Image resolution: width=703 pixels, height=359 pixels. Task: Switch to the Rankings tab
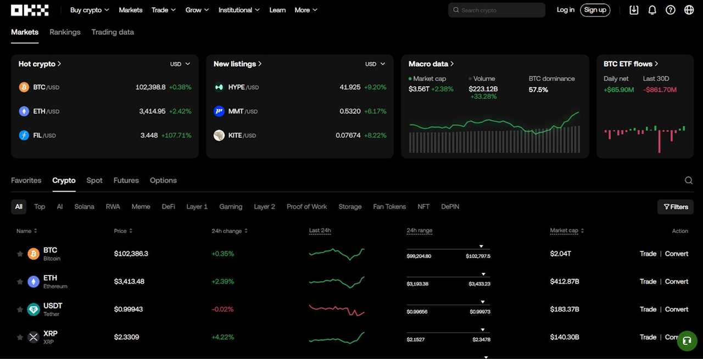pyautogui.click(x=65, y=32)
